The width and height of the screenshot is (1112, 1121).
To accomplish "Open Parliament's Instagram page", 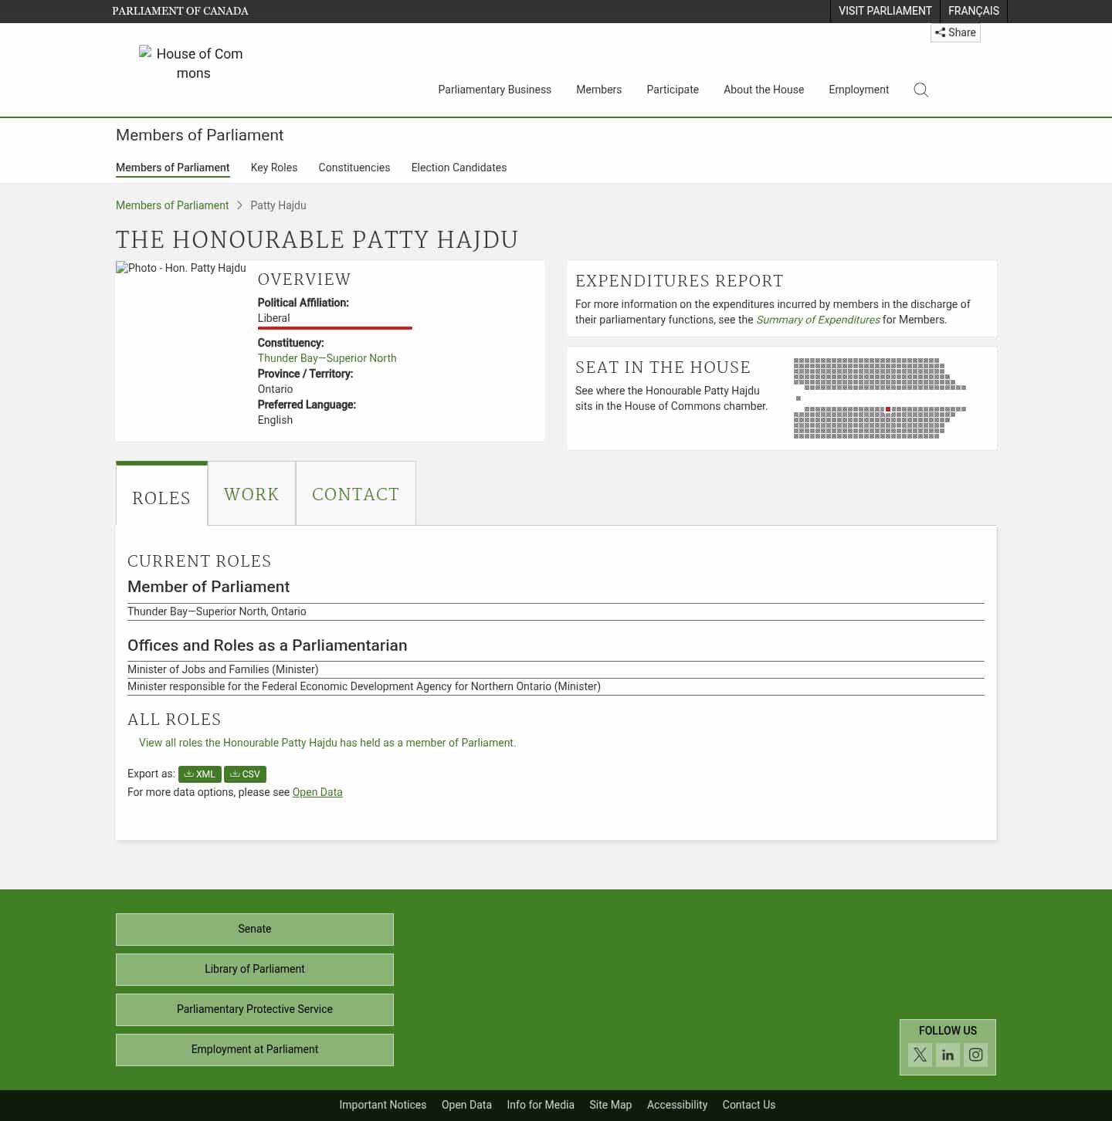I will [x=975, y=1055].
